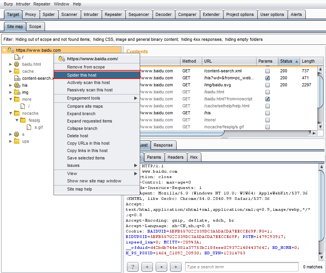The height and width of the screenshot is (273, 326).
Task: Expand the img folder in site map
Action: 10,92
